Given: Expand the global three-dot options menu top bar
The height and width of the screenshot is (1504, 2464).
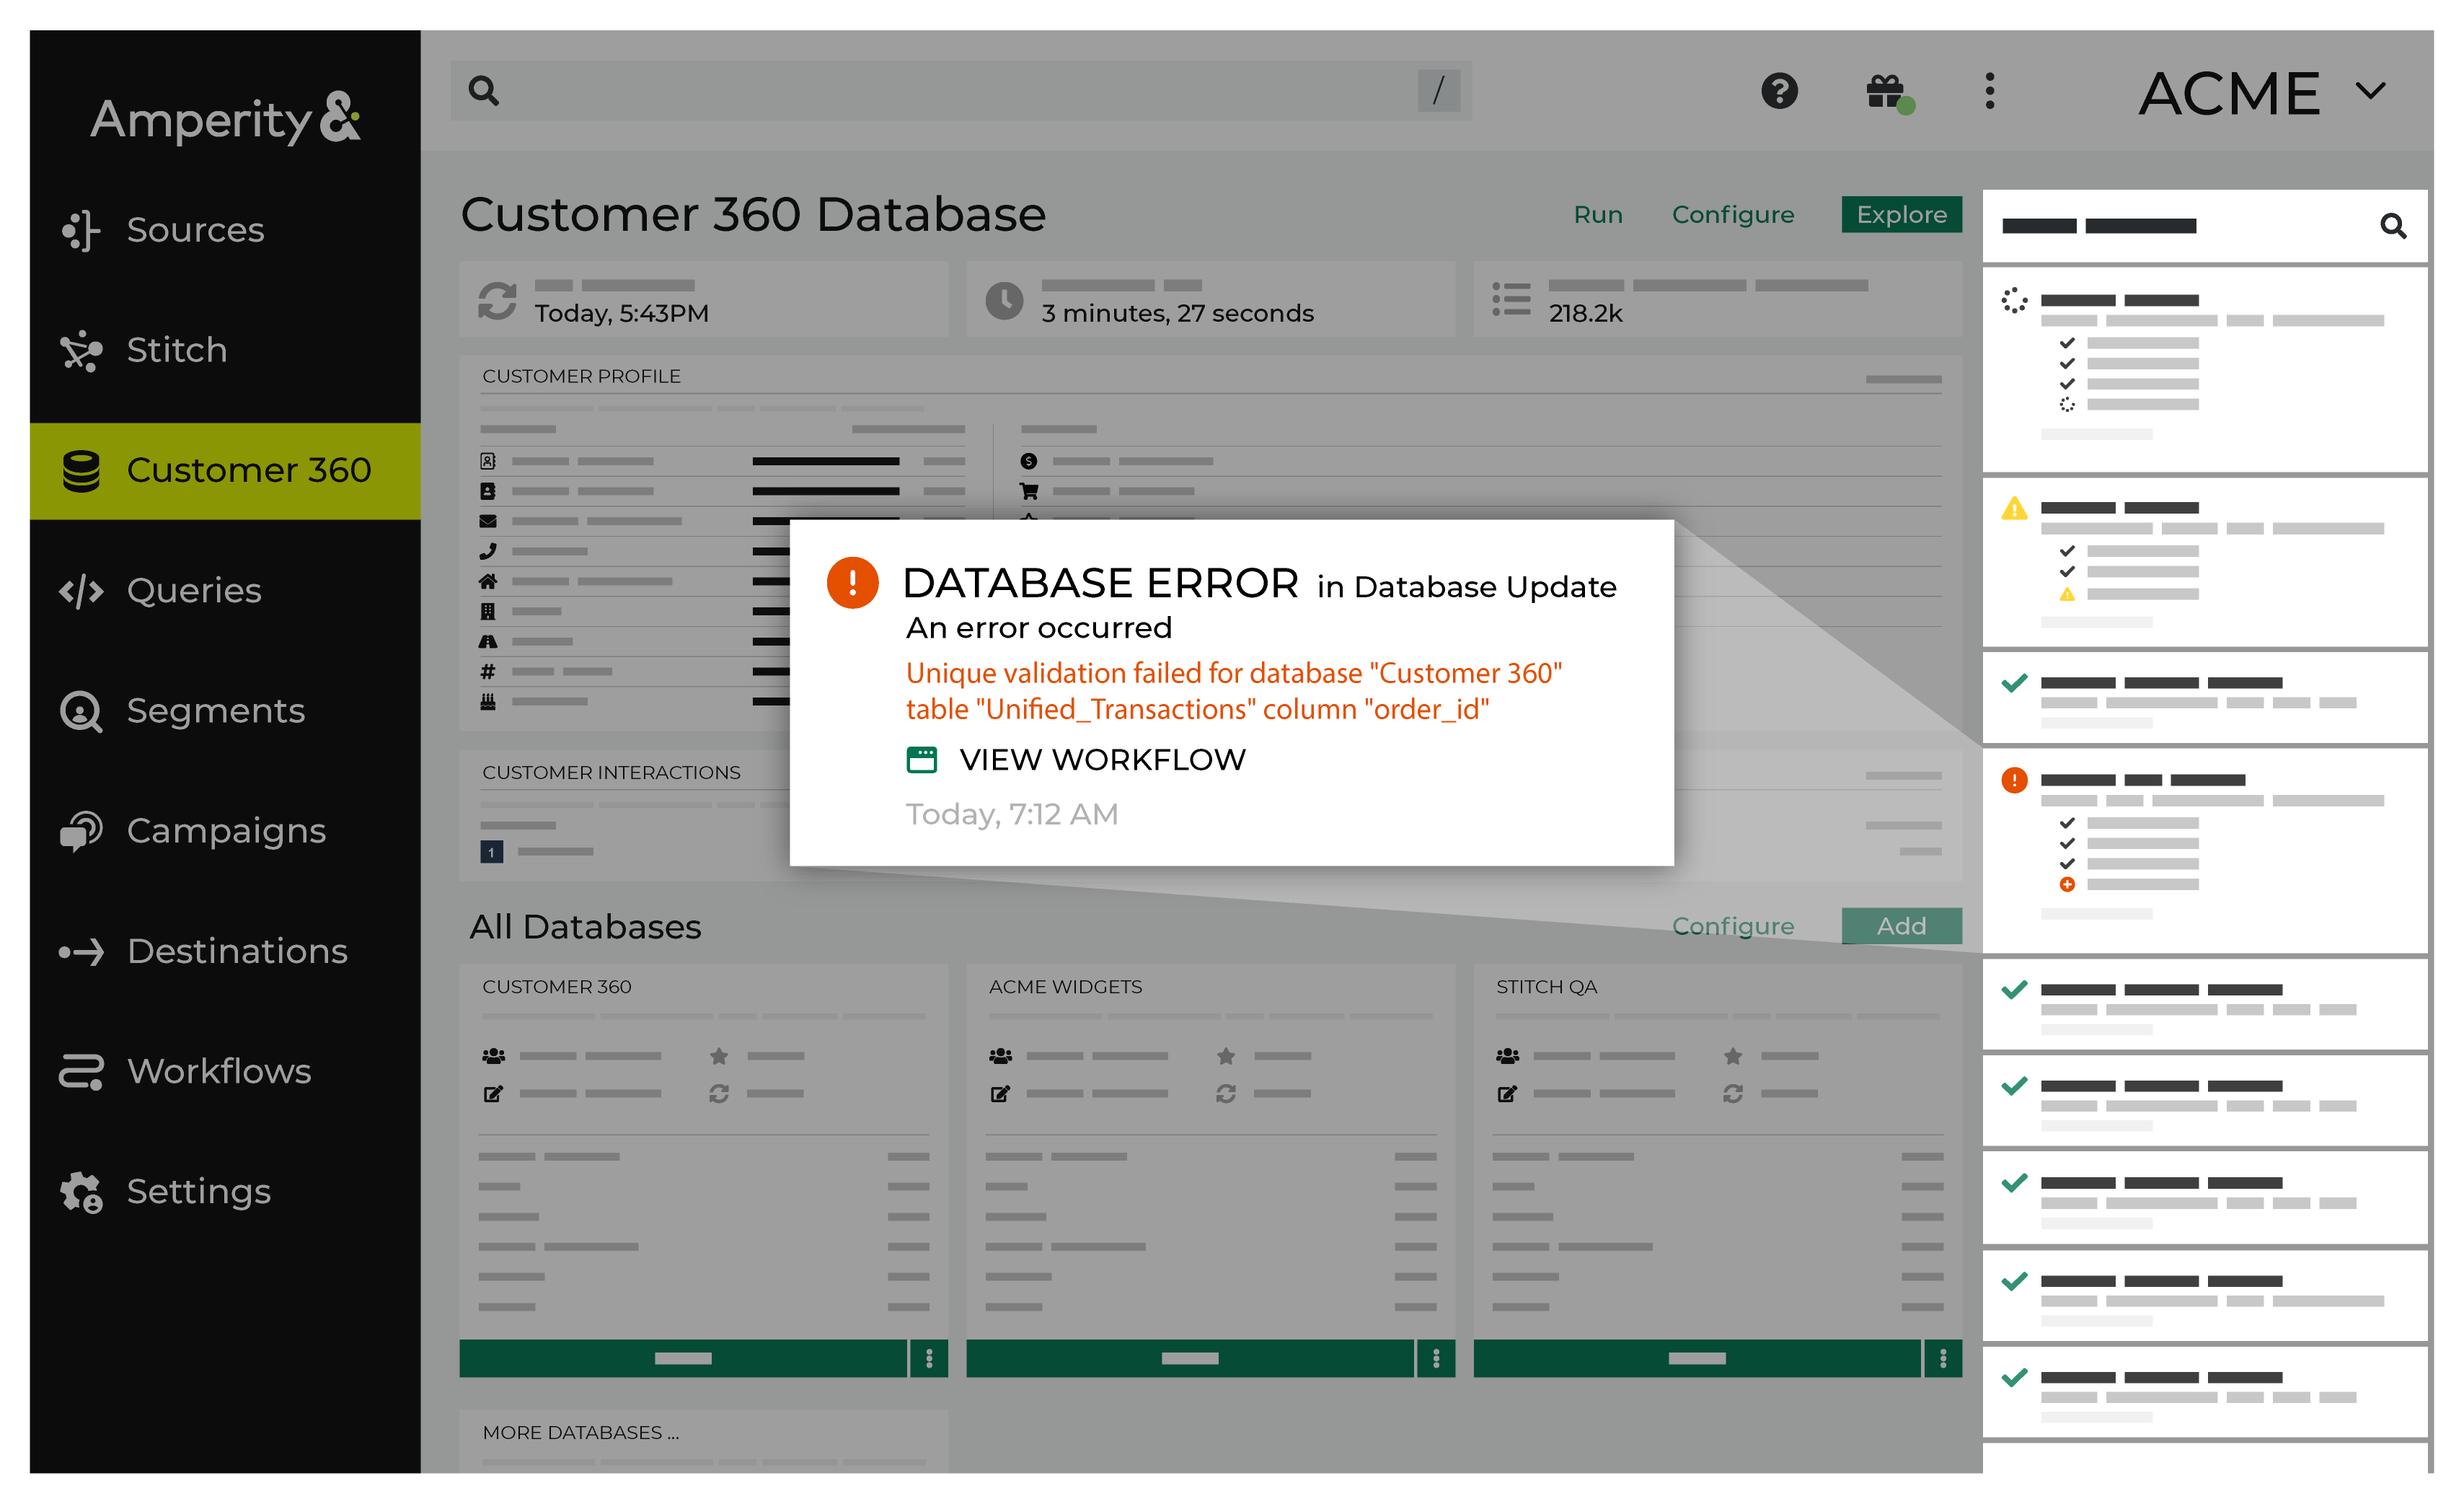Looking at the screenshot, I should tap(1989, 90).
